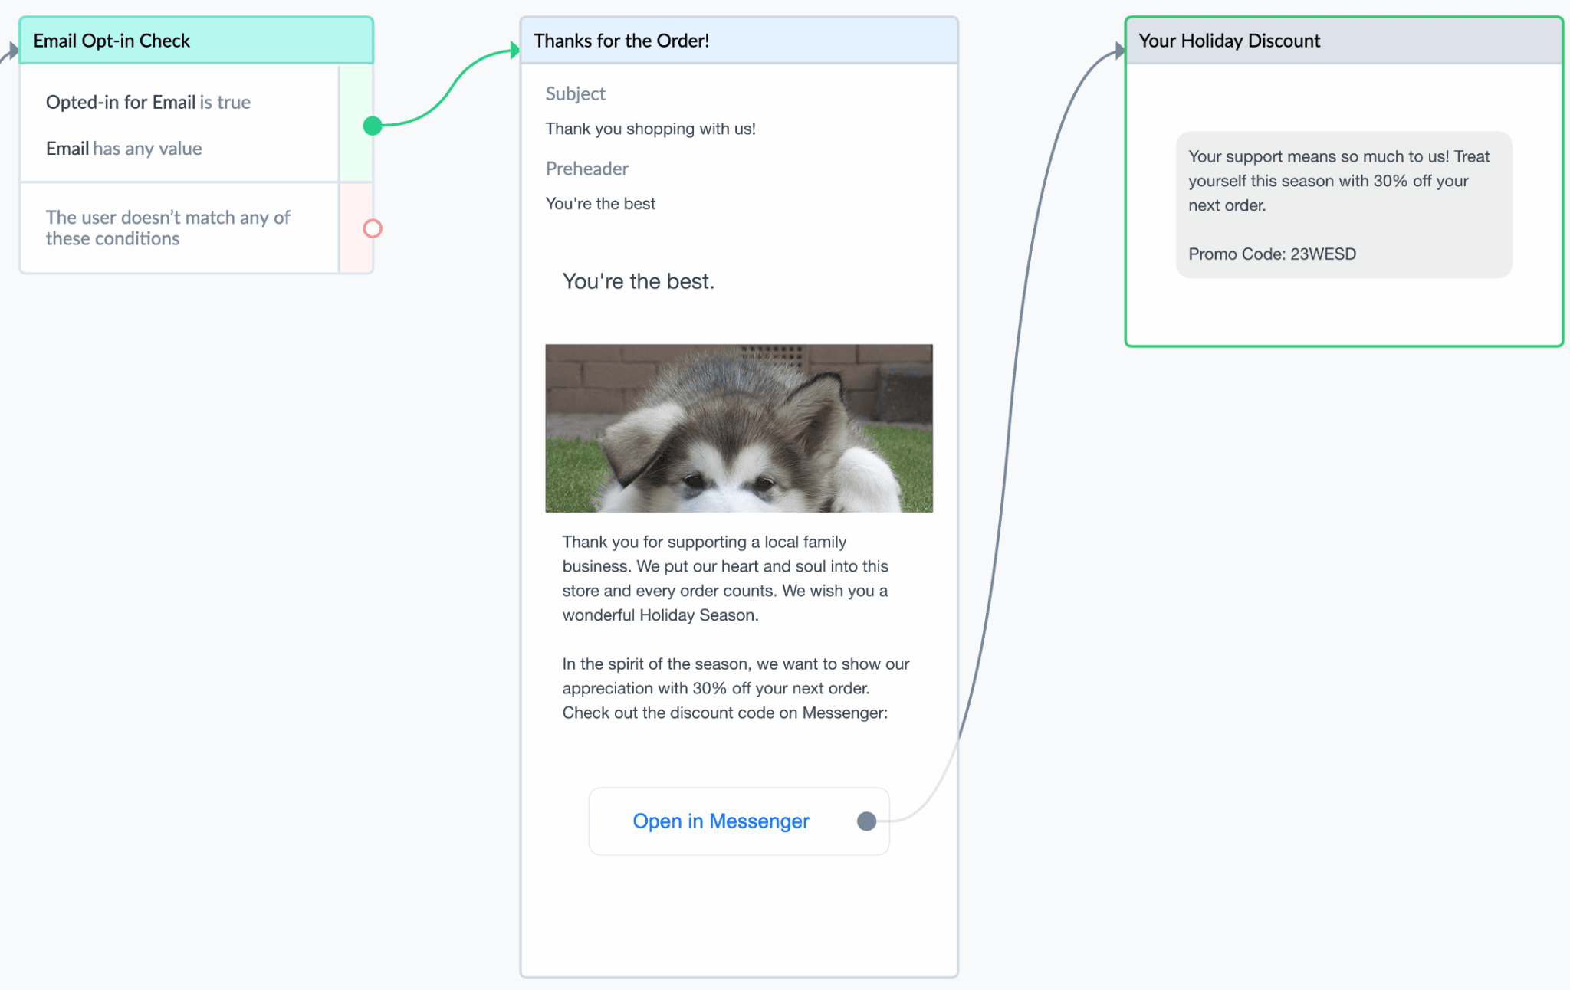The image size is (1570, 990).
Task: Click the Promo Code: 23WESD text
Action: (x=1272, y=254)
